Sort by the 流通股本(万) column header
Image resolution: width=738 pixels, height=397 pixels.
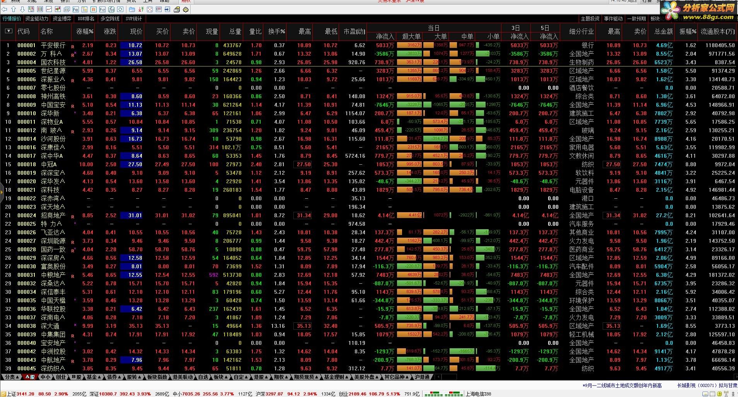click(718, 31)
